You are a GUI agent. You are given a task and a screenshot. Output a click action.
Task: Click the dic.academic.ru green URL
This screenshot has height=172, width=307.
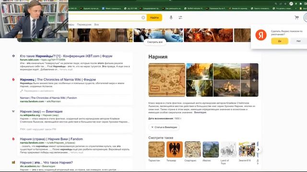(x=30, y=166)
